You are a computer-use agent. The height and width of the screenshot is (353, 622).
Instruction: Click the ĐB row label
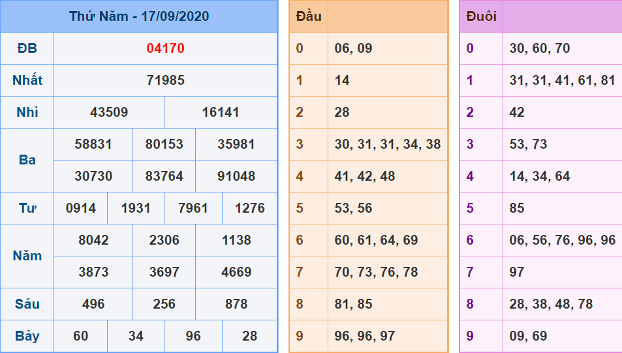click(x=27, y=48)
